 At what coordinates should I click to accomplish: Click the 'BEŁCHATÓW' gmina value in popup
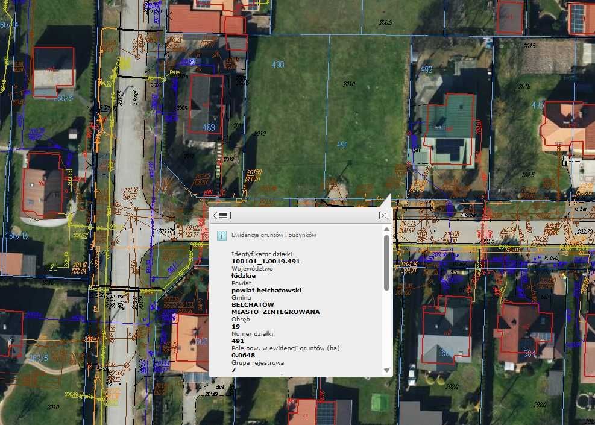tap(253, 304)
